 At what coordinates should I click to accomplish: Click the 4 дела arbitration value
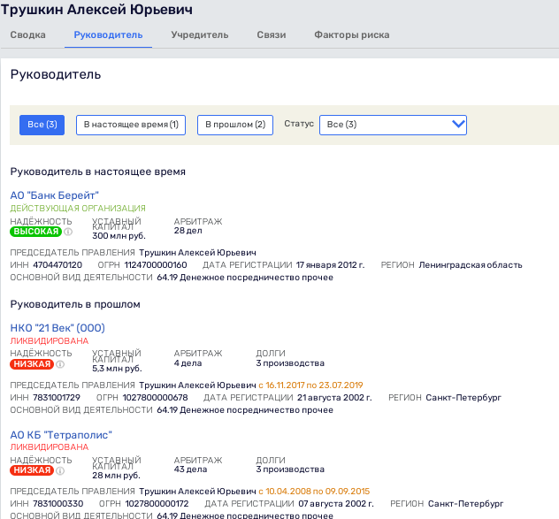(x=188, y=363)
